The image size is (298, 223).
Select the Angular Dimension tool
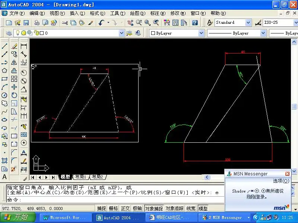click(24, 89)
